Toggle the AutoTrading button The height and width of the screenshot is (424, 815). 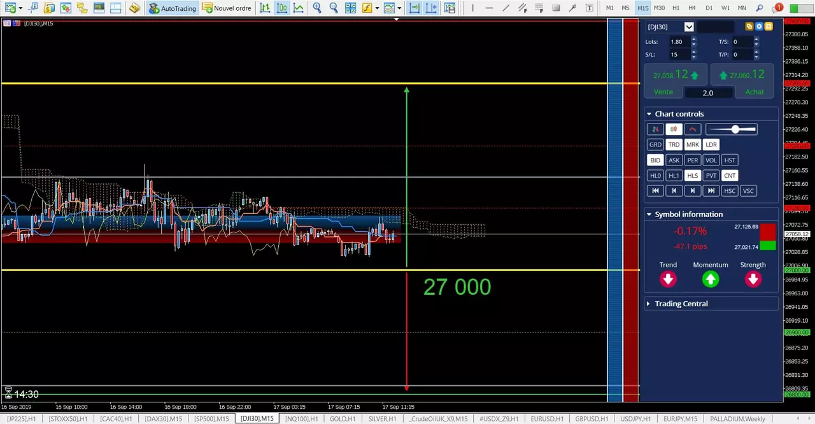172,8
